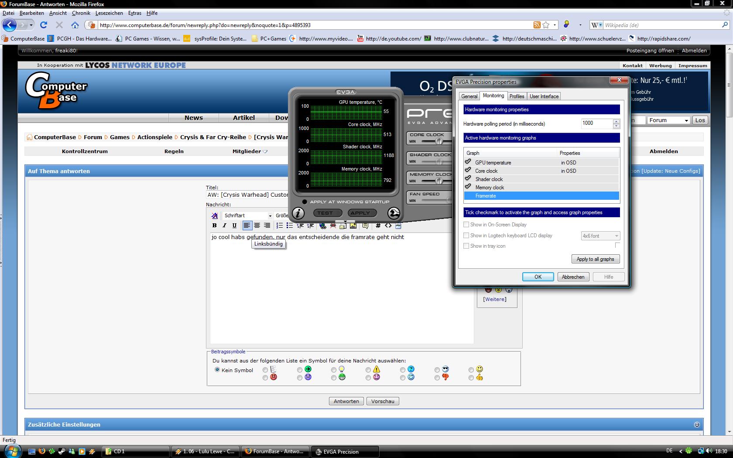
Task: Click Show Desktop in quick launch
Action: click(32, 451)
